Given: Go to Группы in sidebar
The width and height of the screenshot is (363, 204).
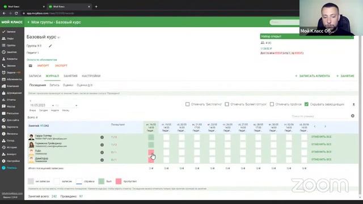Looking at the screenshot, I should tap(9, 45).
